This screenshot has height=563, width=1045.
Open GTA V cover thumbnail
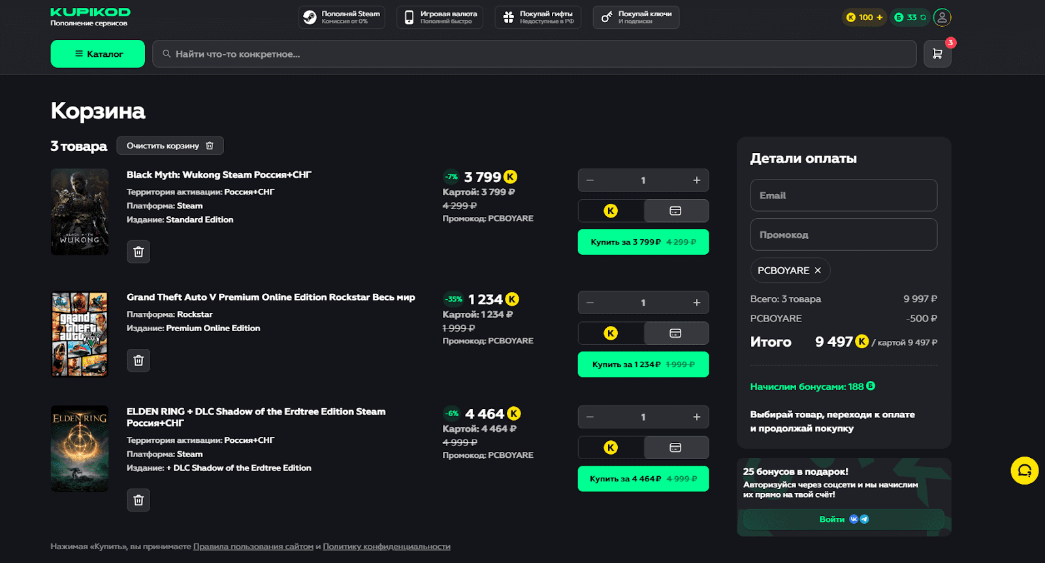point(80,334)
